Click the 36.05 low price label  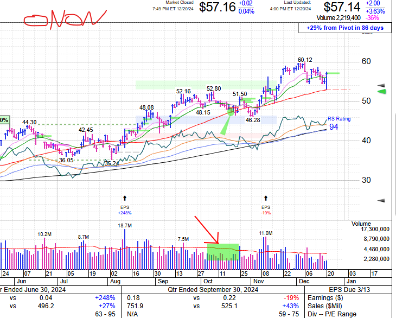point(66,160)
